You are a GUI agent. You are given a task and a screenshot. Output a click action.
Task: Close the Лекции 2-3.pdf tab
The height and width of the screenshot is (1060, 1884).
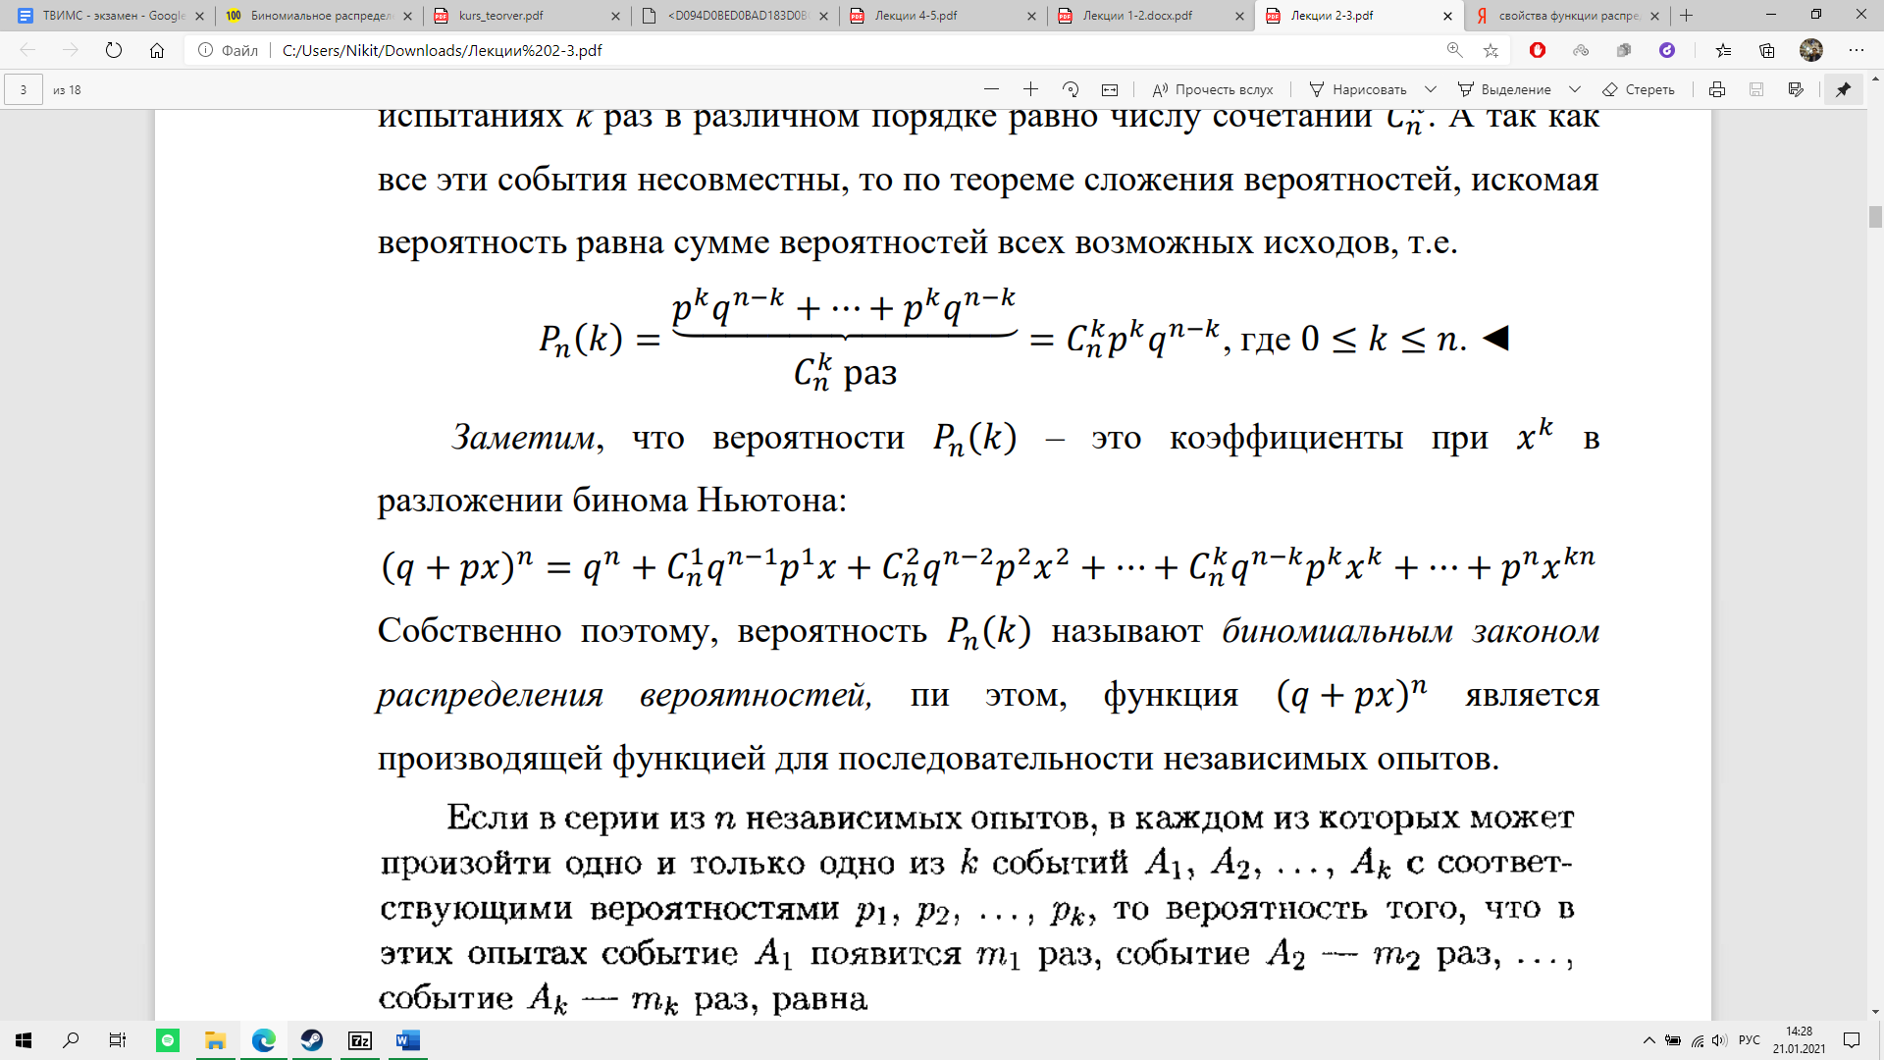[1447, 16]
